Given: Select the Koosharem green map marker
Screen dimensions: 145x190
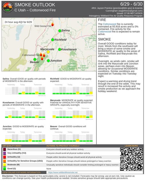Looking at the screenshot, I should 60,50.
